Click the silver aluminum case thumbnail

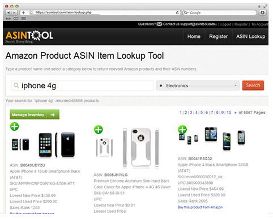click(104, 147)
